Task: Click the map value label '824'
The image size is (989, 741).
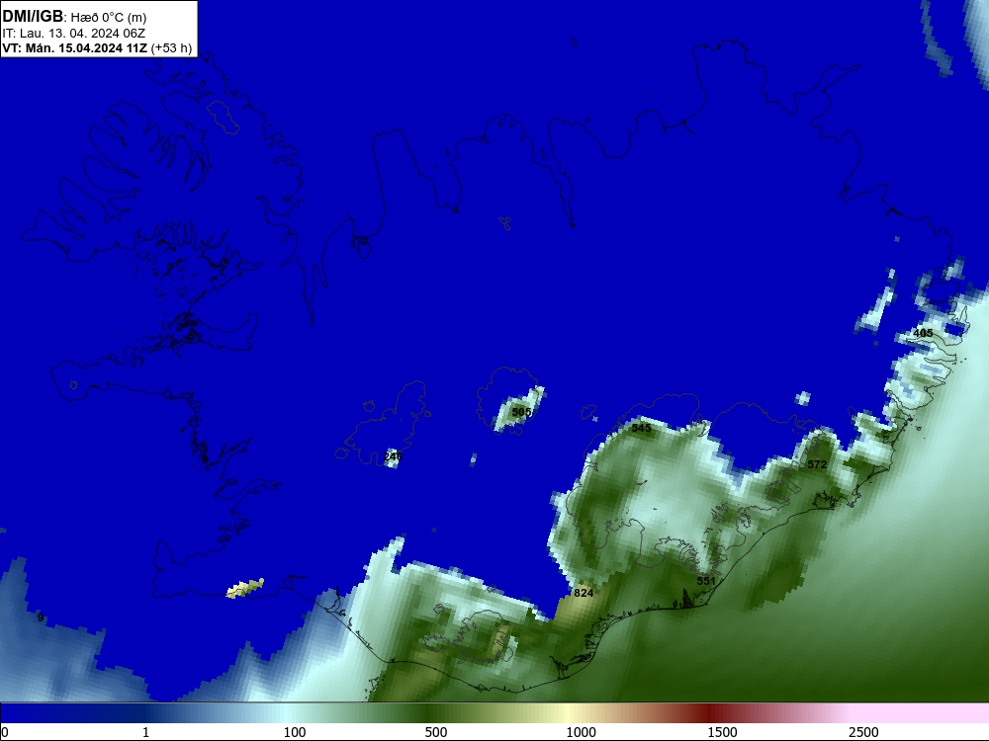Action: pos(584,593)
